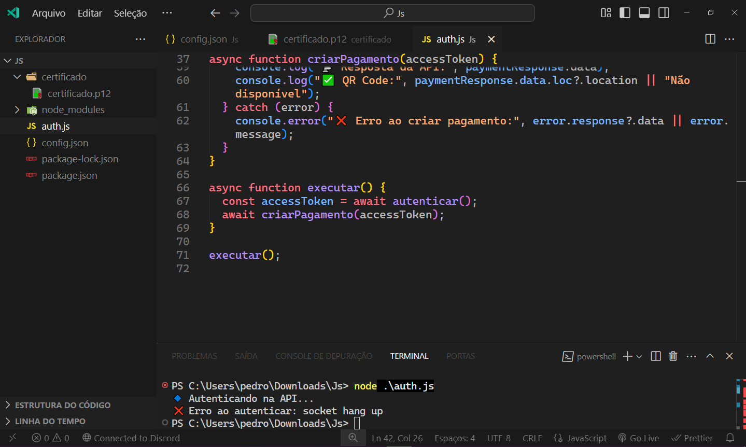Open certificado.p12 in the explorer
Image resolution: width=746 pixels, height=447 pixels.
click(x=78, y=93)
